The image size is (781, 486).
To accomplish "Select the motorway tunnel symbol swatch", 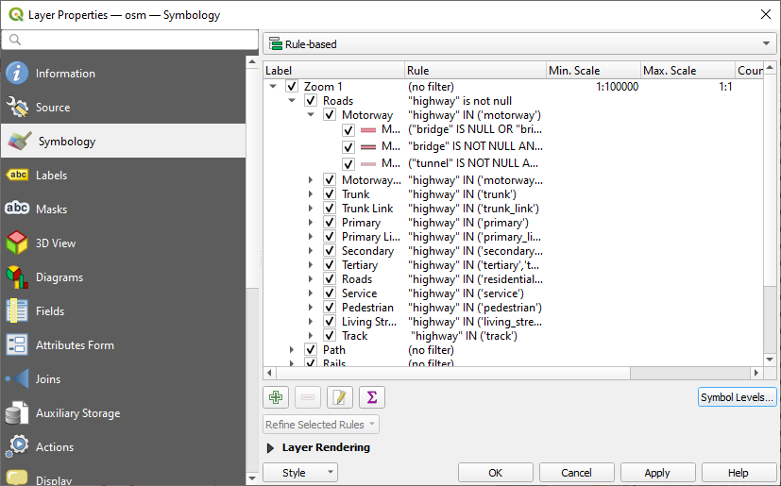I will click(x=368, y=164).
